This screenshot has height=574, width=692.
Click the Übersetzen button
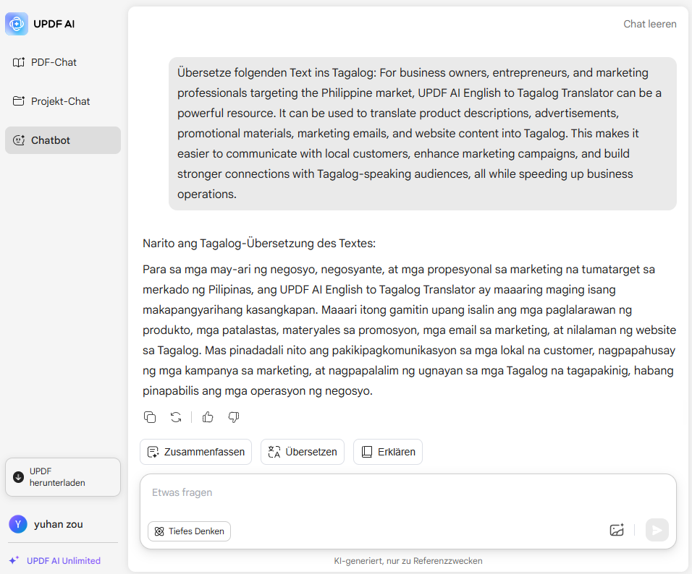303,452
